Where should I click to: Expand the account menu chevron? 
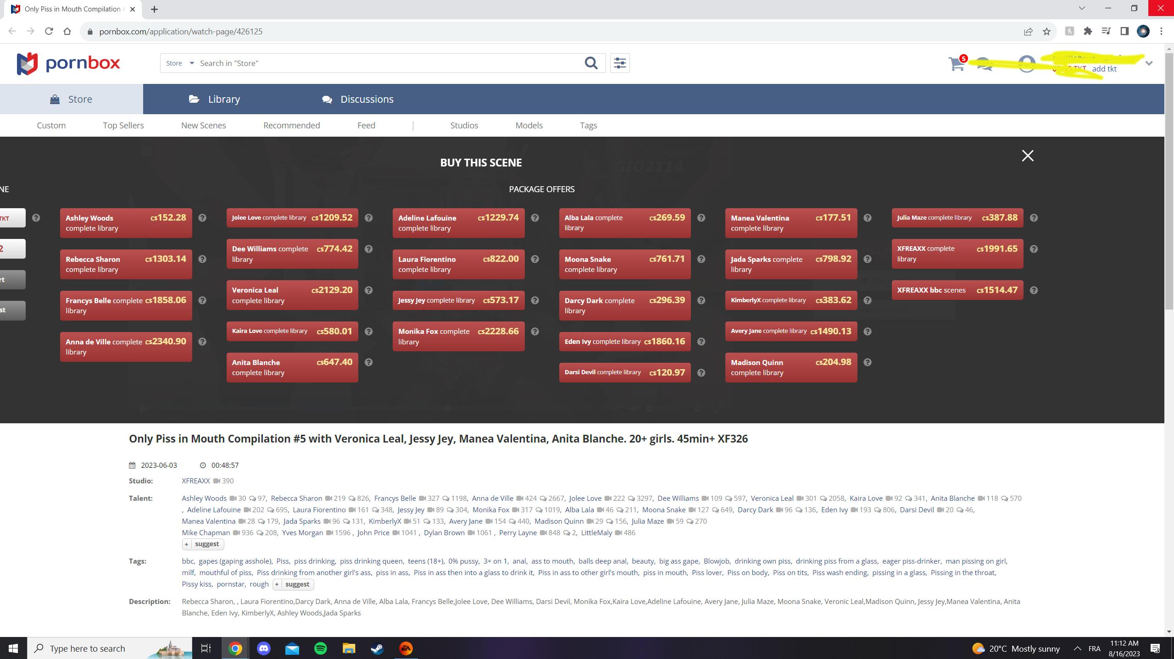tap(1149, 63)
